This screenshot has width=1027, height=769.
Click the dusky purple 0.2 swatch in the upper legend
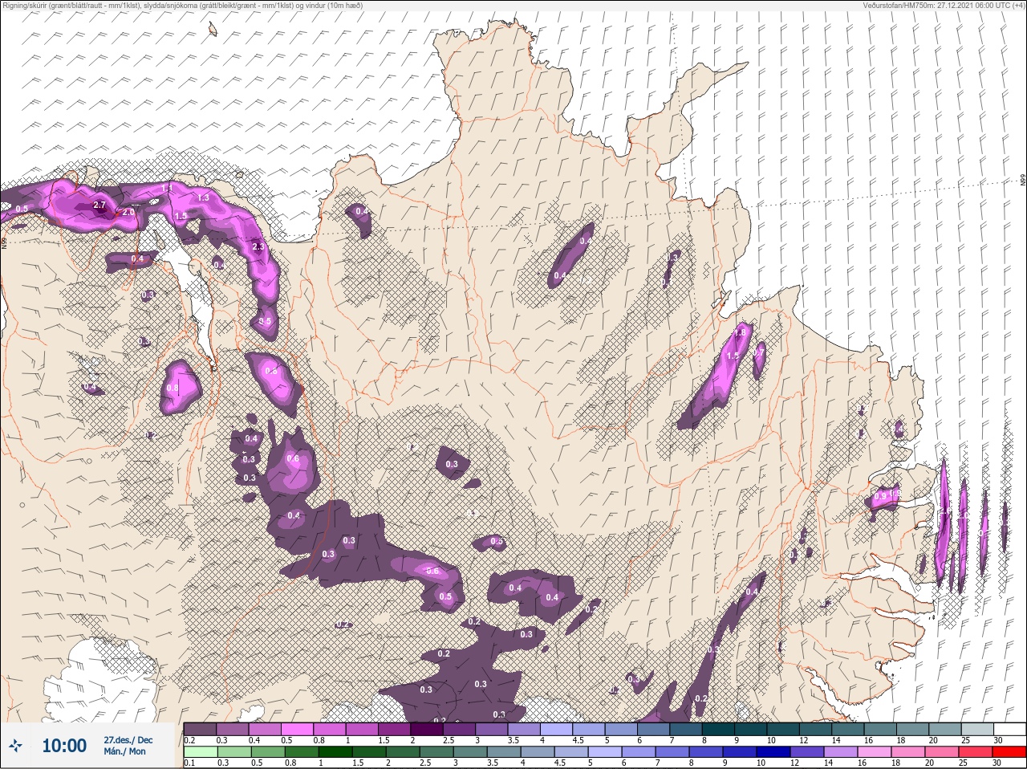(x=200, y=729)
